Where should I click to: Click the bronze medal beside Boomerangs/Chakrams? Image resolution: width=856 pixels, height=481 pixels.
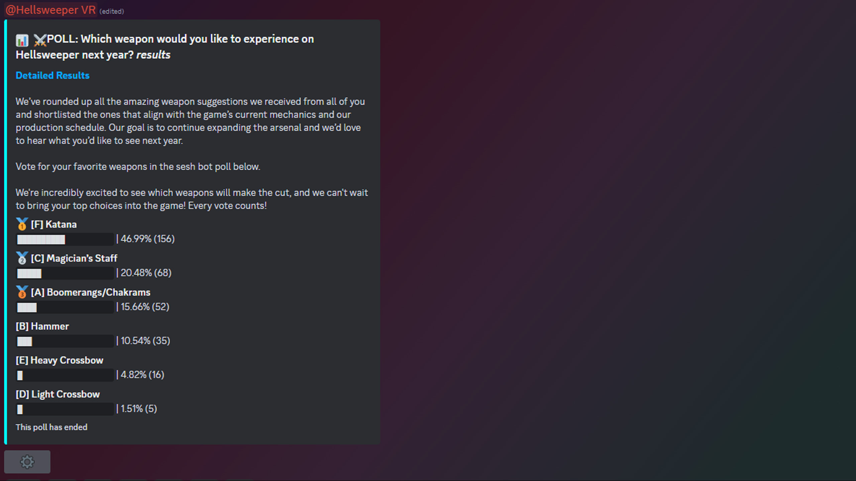point(22,292)
